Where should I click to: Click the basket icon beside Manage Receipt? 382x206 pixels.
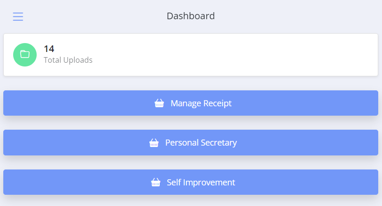click(x=159, y=103)
